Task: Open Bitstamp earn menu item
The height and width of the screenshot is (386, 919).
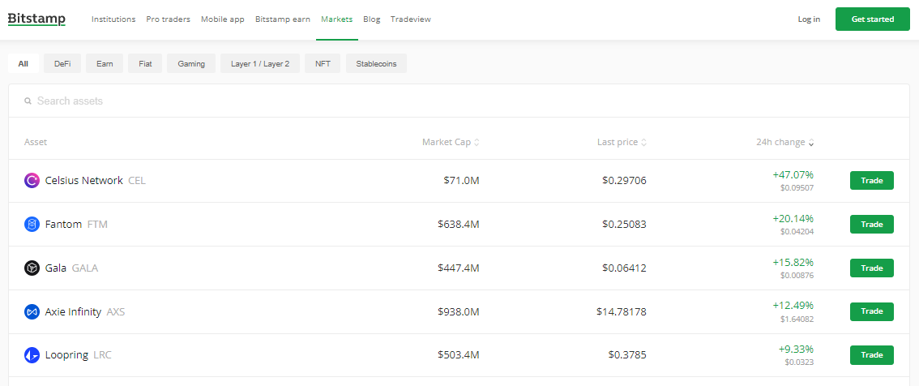Action: (283, 19)
